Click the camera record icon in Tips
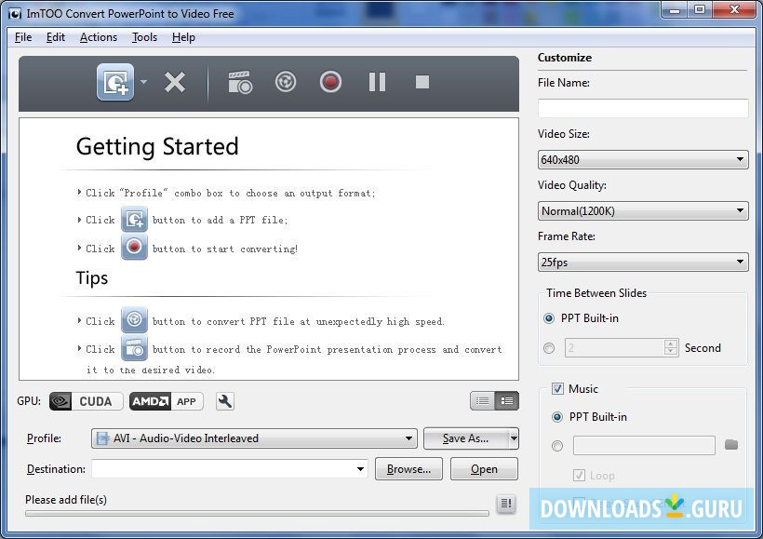 click(134, 348)
